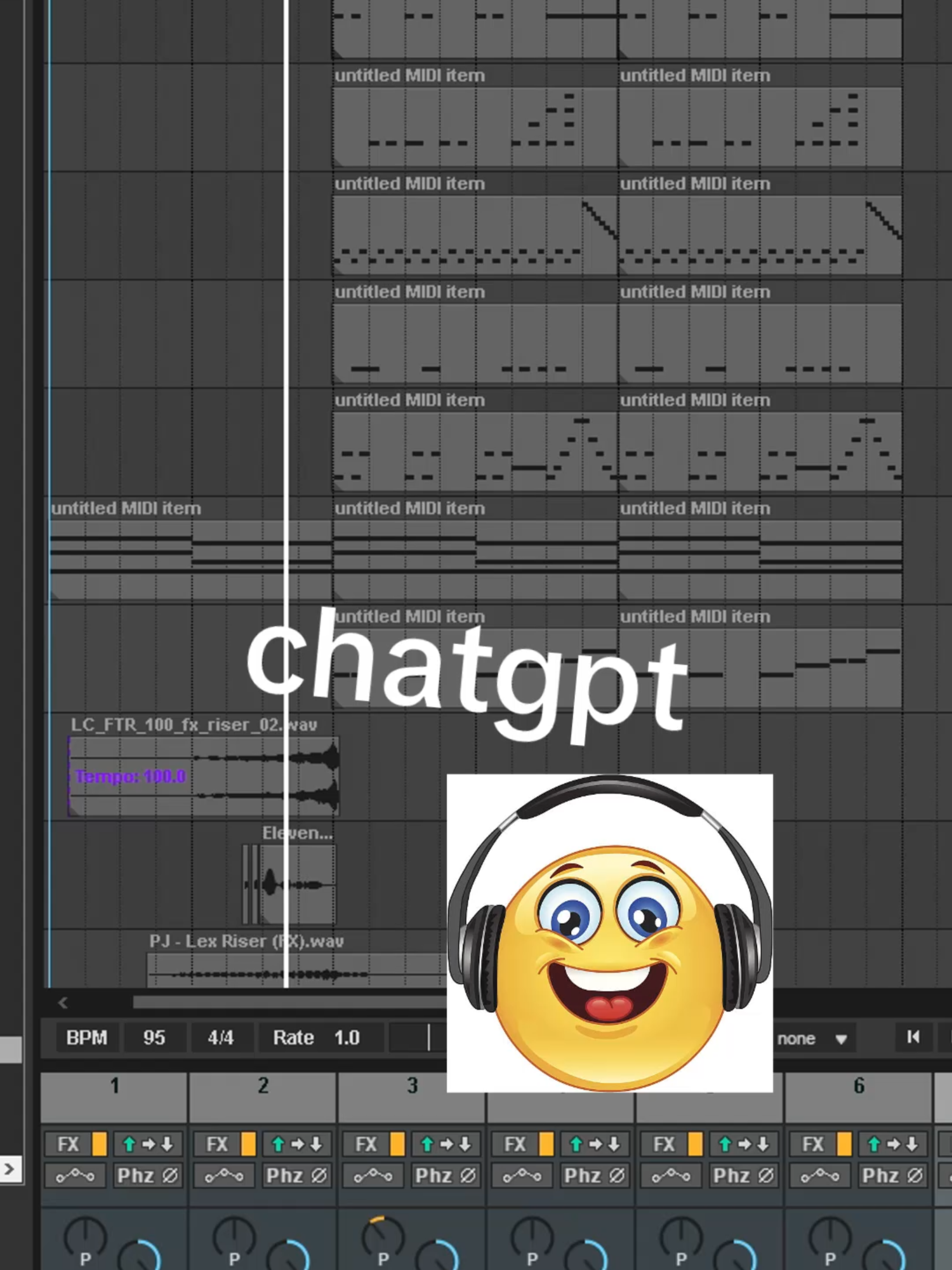Expand the left side panel with the > arrow
The image size is (952, 1270).
(x=10, y=1168)
